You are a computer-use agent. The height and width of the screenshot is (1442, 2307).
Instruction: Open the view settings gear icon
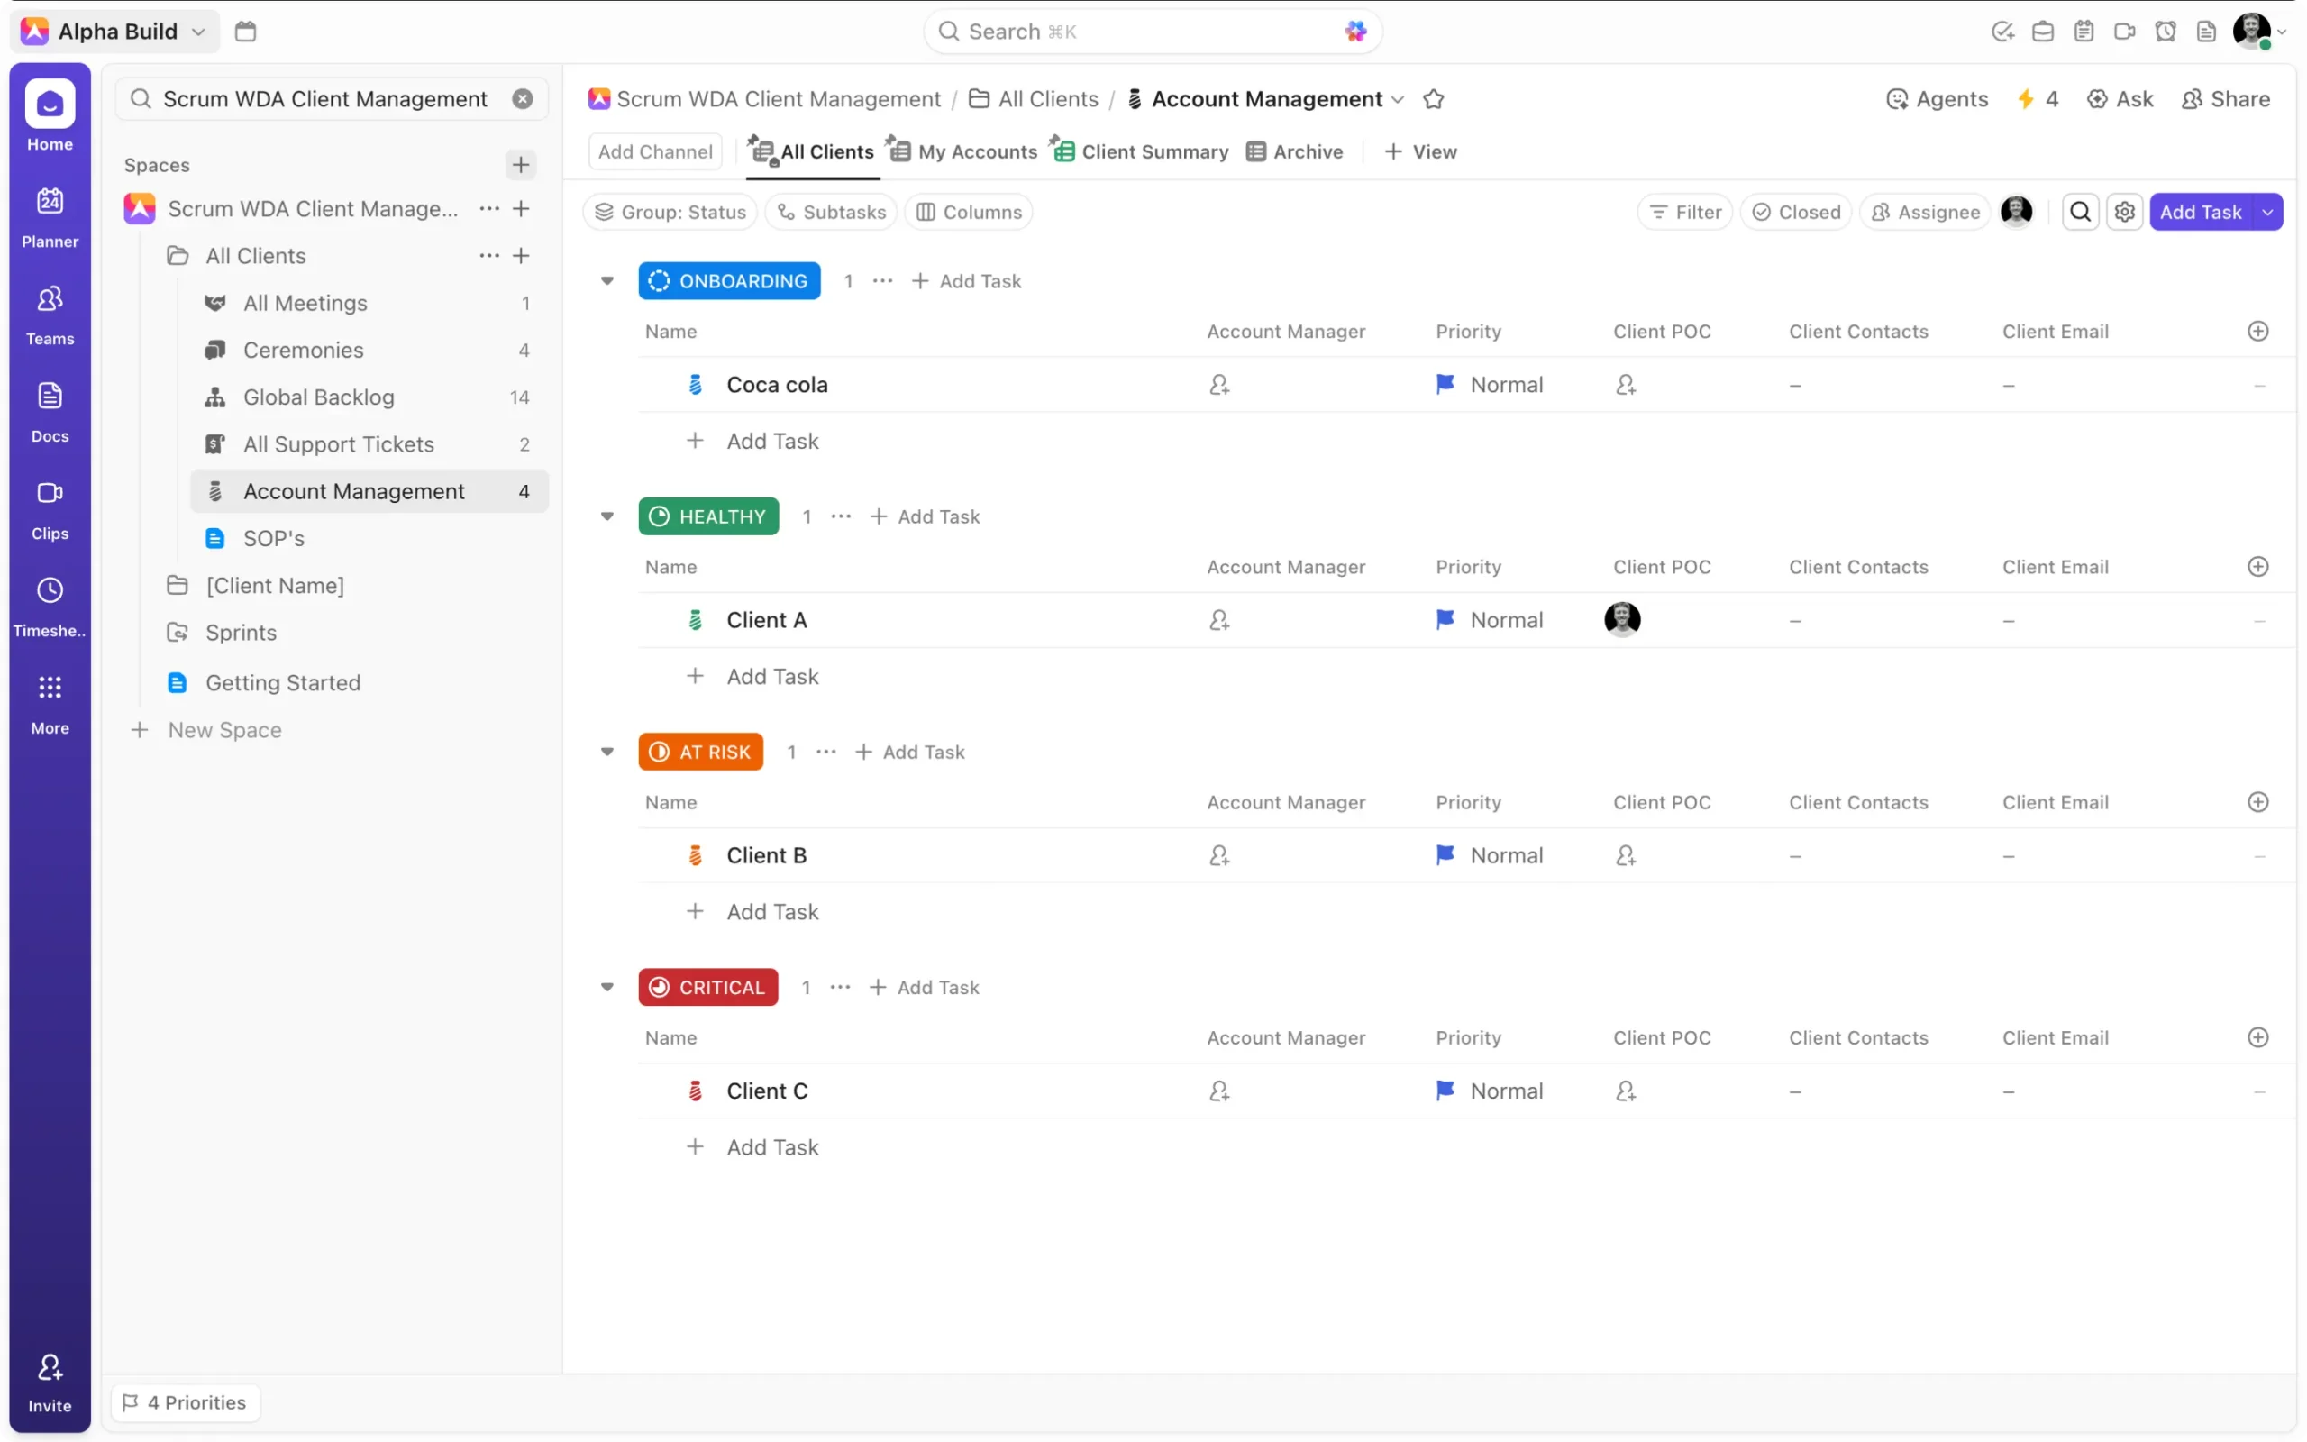pyautogui.click(x=2124, y=212)
